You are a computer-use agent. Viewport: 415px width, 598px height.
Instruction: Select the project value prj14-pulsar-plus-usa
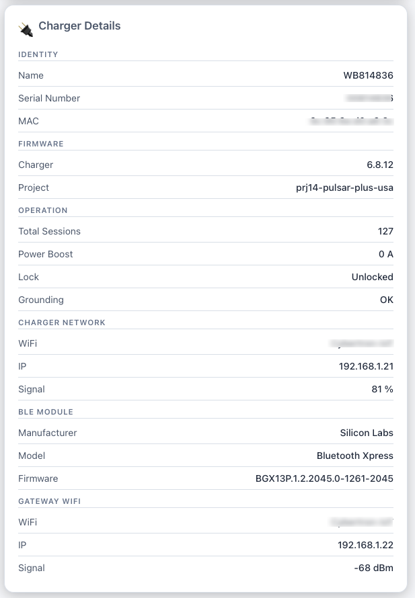point(344,187)
